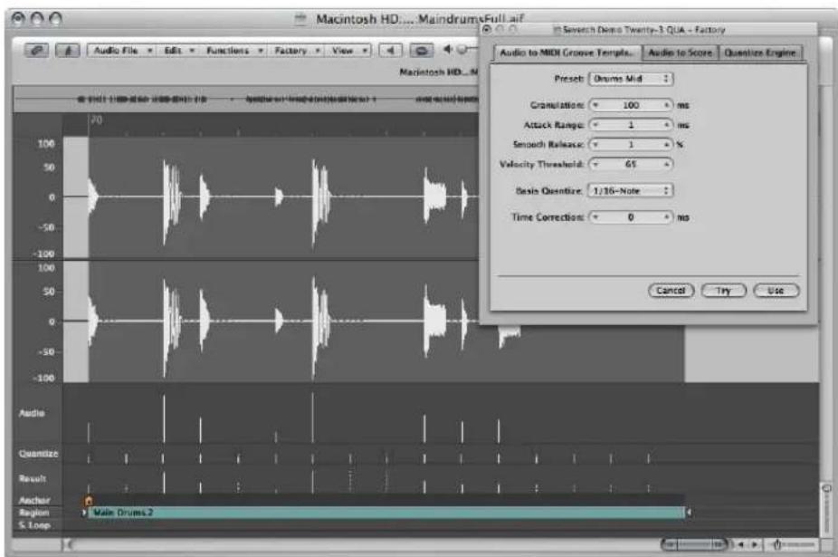Image resolution: width=838 pixels, height=557 pixels.
Task: Toggle the catch playhead running-man button
Action: pos(68,51)
